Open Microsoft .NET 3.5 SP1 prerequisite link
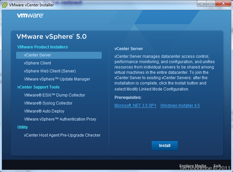 [135, 106]
